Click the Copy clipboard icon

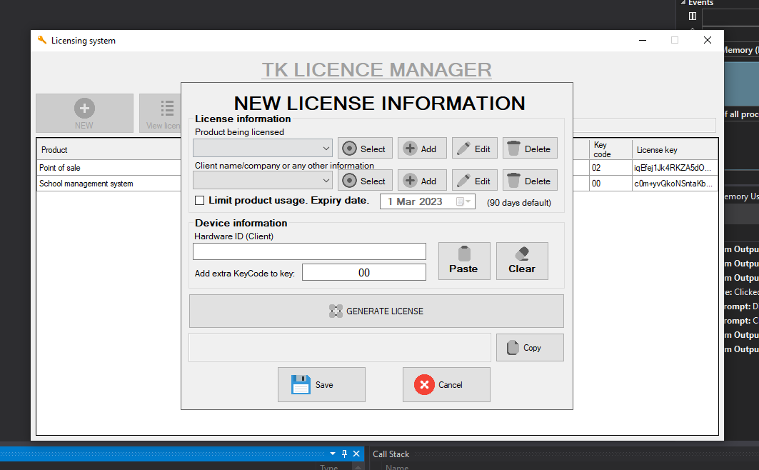[511, 347]
